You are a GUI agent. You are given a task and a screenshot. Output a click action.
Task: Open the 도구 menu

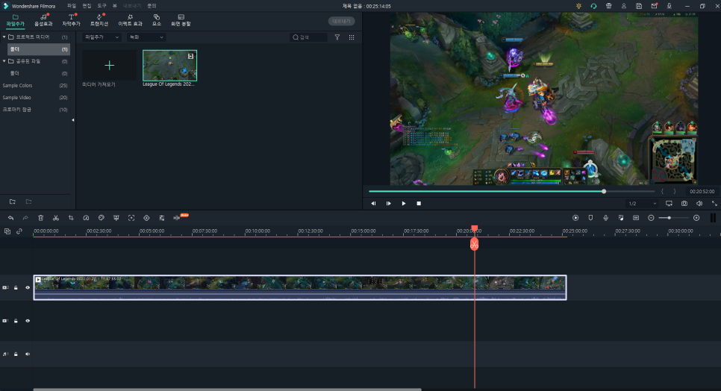coord(102,6)
